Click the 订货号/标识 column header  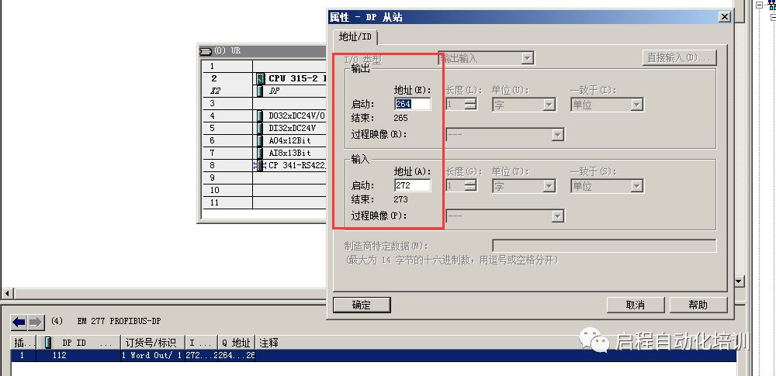[x=153, y=343]
